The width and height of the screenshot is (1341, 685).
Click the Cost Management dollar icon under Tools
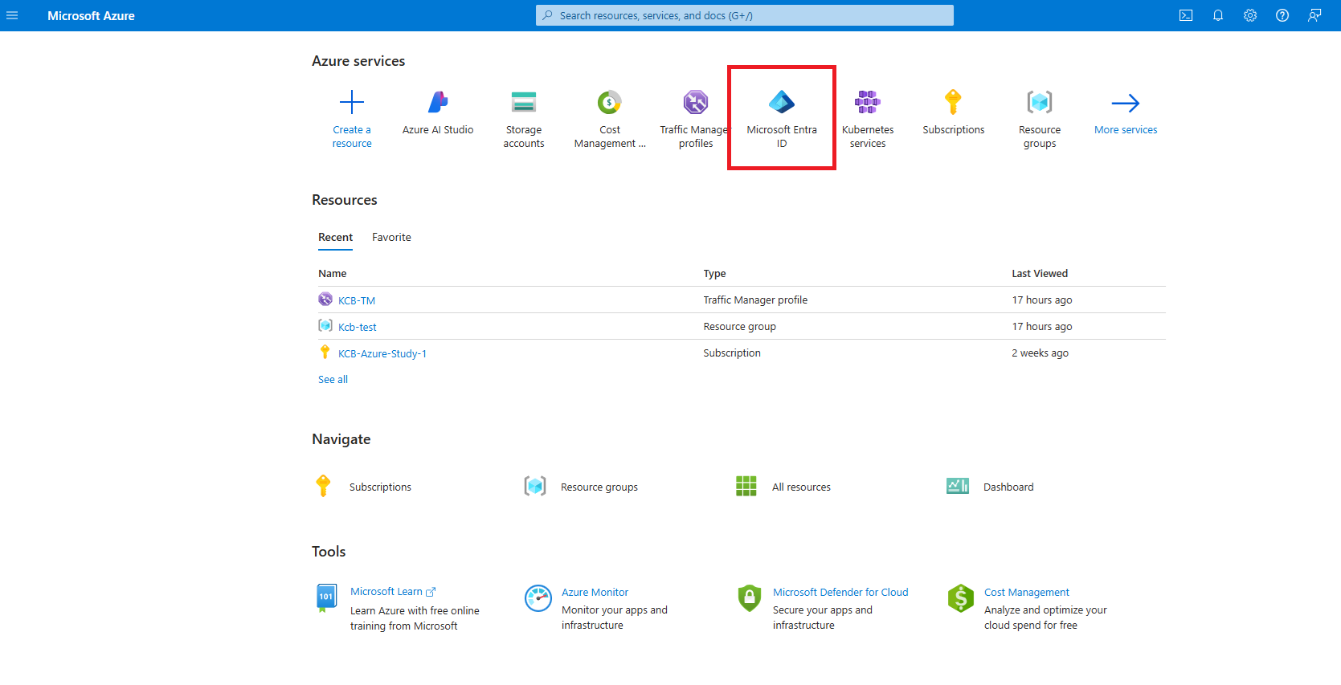coord(960,598)
